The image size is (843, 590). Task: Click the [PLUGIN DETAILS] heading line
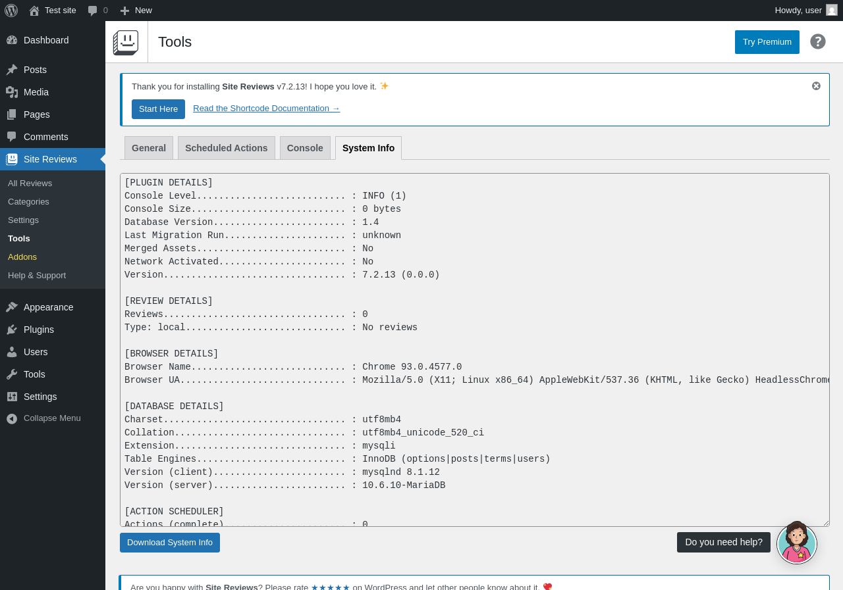point(169,183)
